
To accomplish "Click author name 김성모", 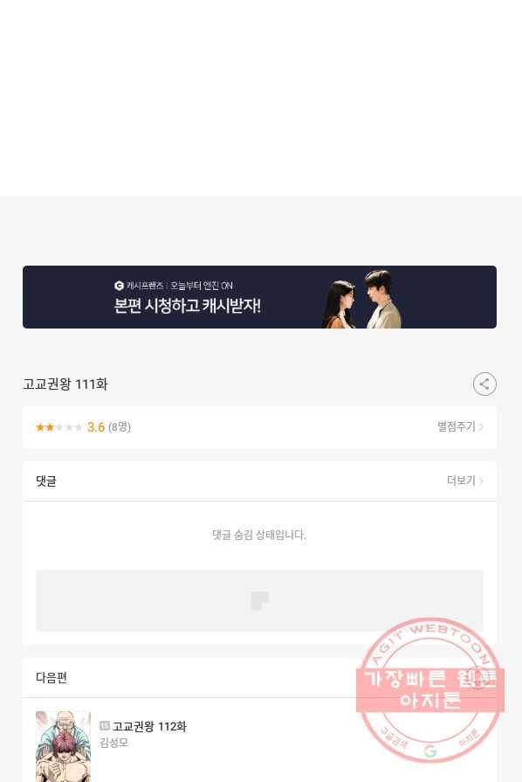I will tap(114, 743).
